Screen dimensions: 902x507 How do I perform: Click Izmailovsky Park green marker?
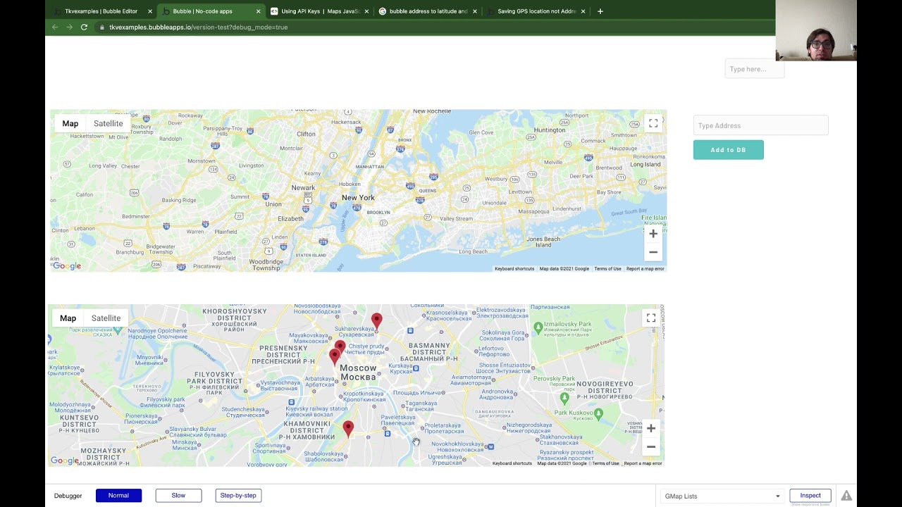point(538,327)
